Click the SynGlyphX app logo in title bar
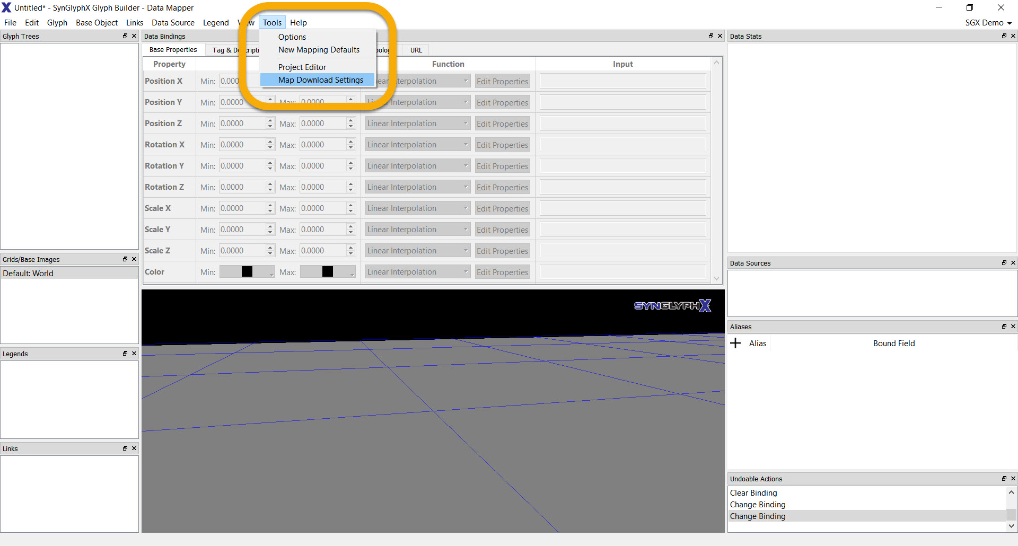The height and width of the screenshot is (546, 1018). (6, 7)
